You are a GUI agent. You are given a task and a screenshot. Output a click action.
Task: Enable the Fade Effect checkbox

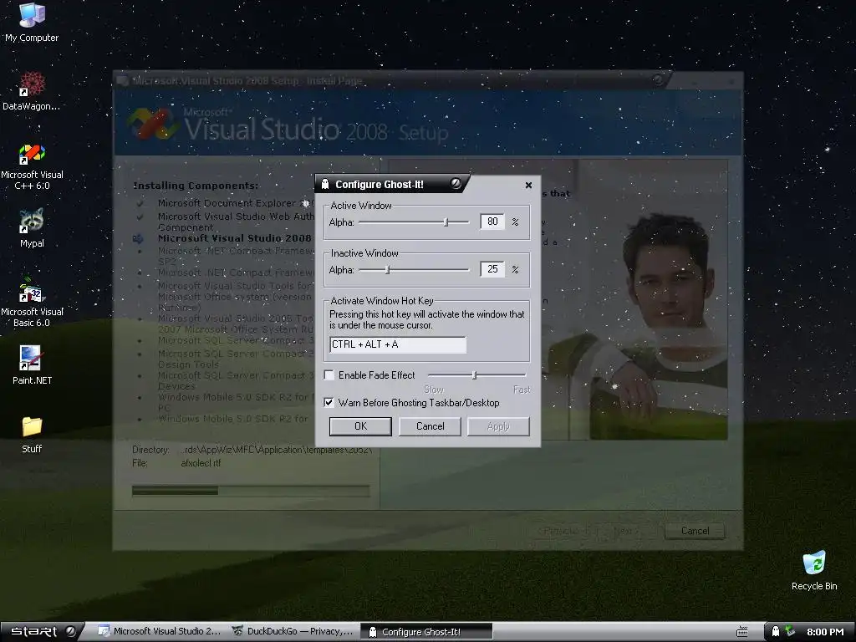pos(329,375)
